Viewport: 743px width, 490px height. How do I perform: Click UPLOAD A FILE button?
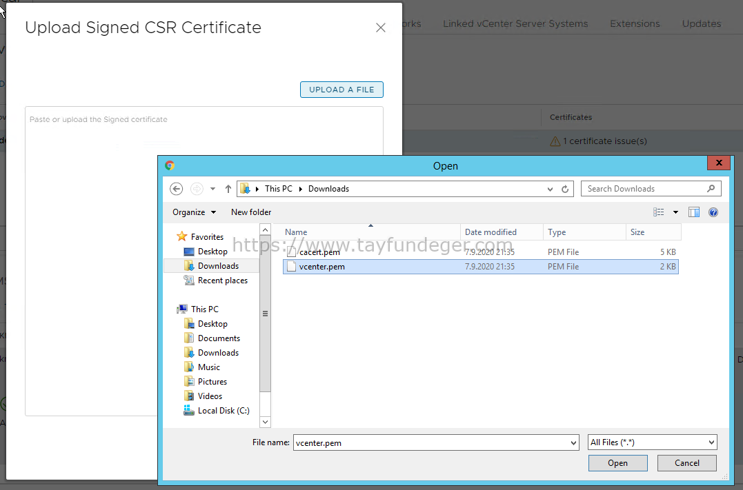click(x=341, y=90)
